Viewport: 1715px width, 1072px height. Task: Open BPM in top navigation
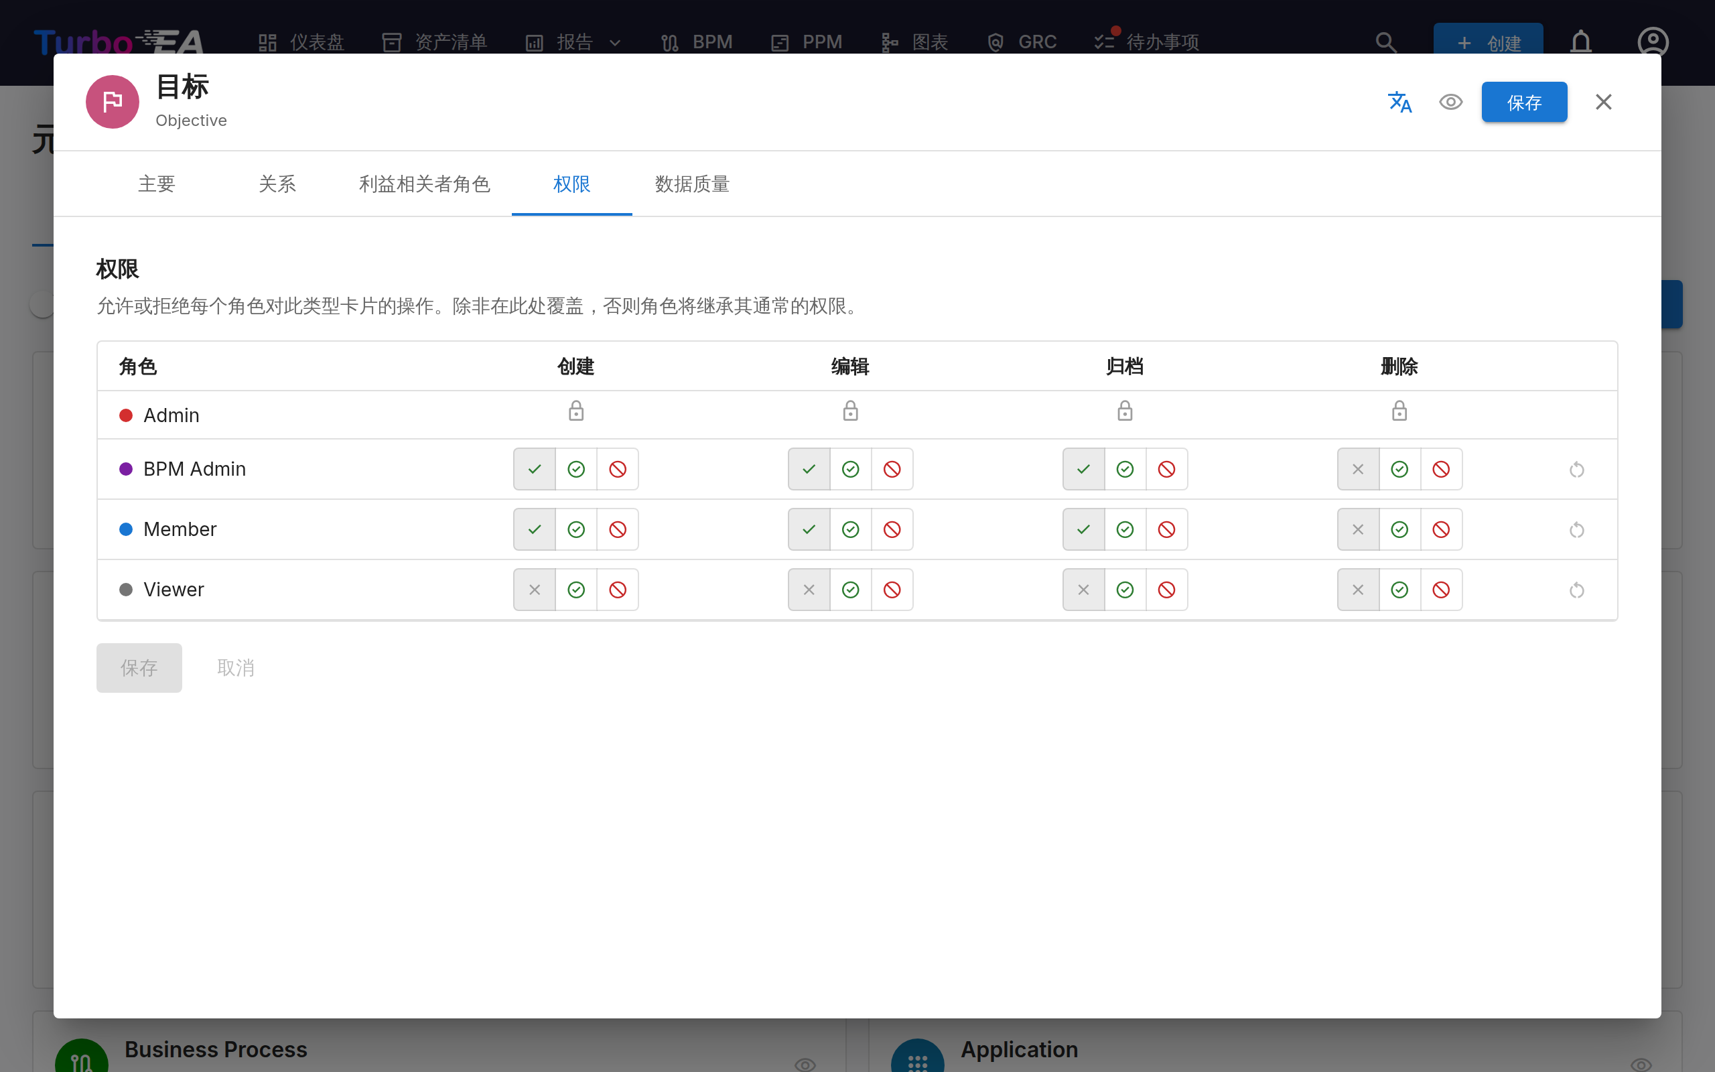697,42
